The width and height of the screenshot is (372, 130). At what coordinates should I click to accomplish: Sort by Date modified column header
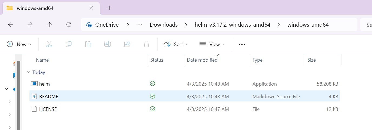(x=202, y=60)
